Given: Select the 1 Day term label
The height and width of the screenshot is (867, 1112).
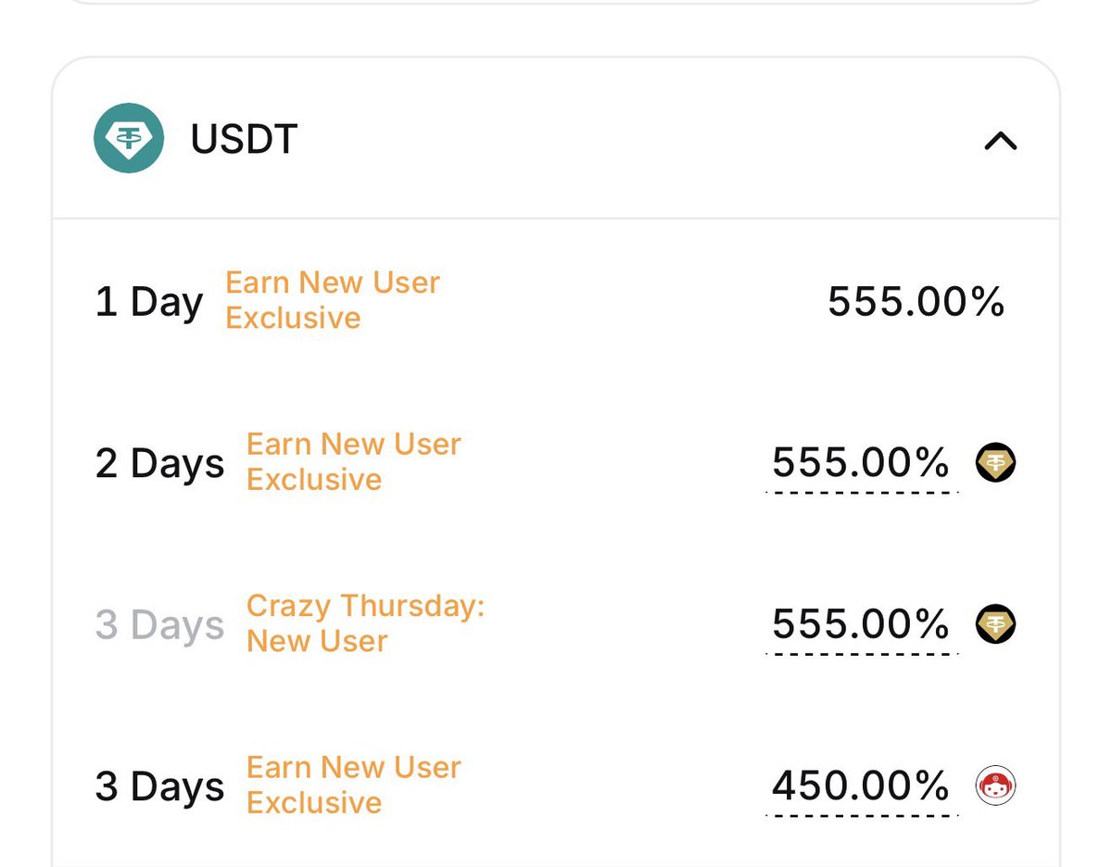Looking at the screenshot, I should 149,302.
